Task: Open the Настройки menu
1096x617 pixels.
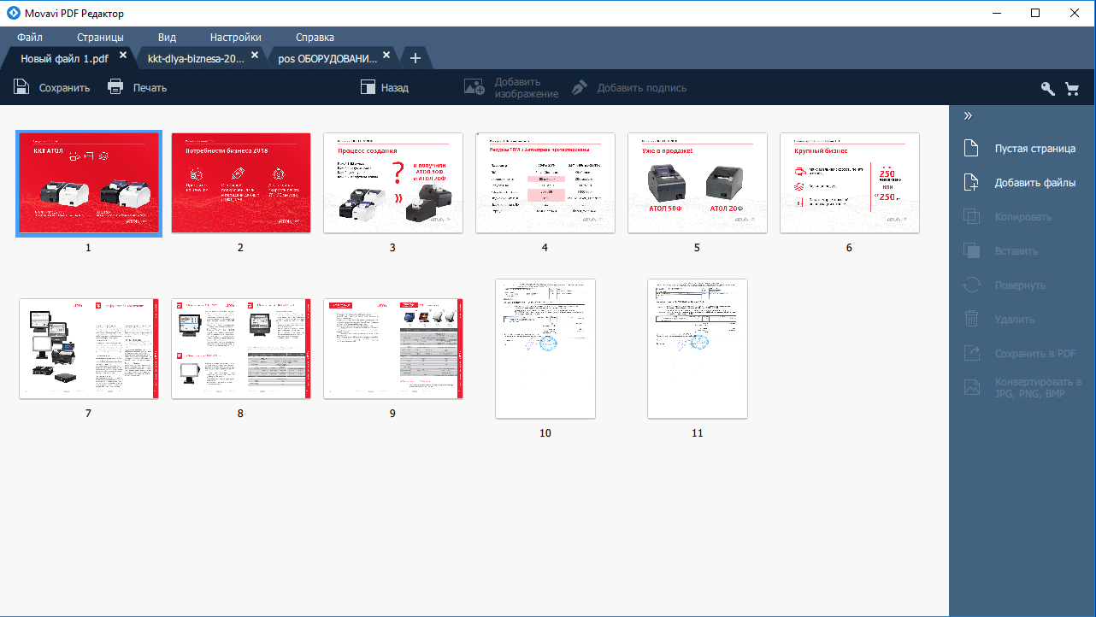Action: (236, 37)
